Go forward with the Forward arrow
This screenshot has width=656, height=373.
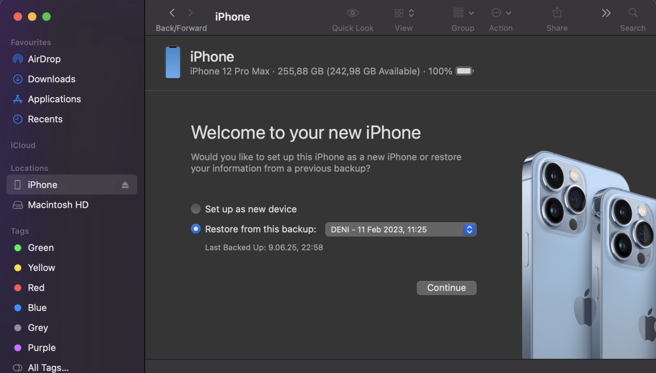[x=190, y=13]
